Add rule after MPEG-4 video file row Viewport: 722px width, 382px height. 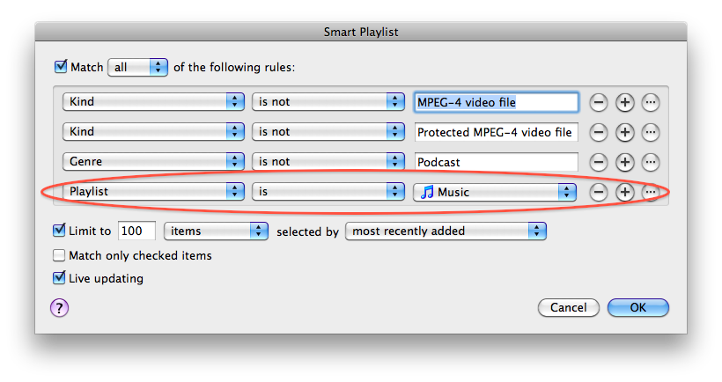[625, 102]
